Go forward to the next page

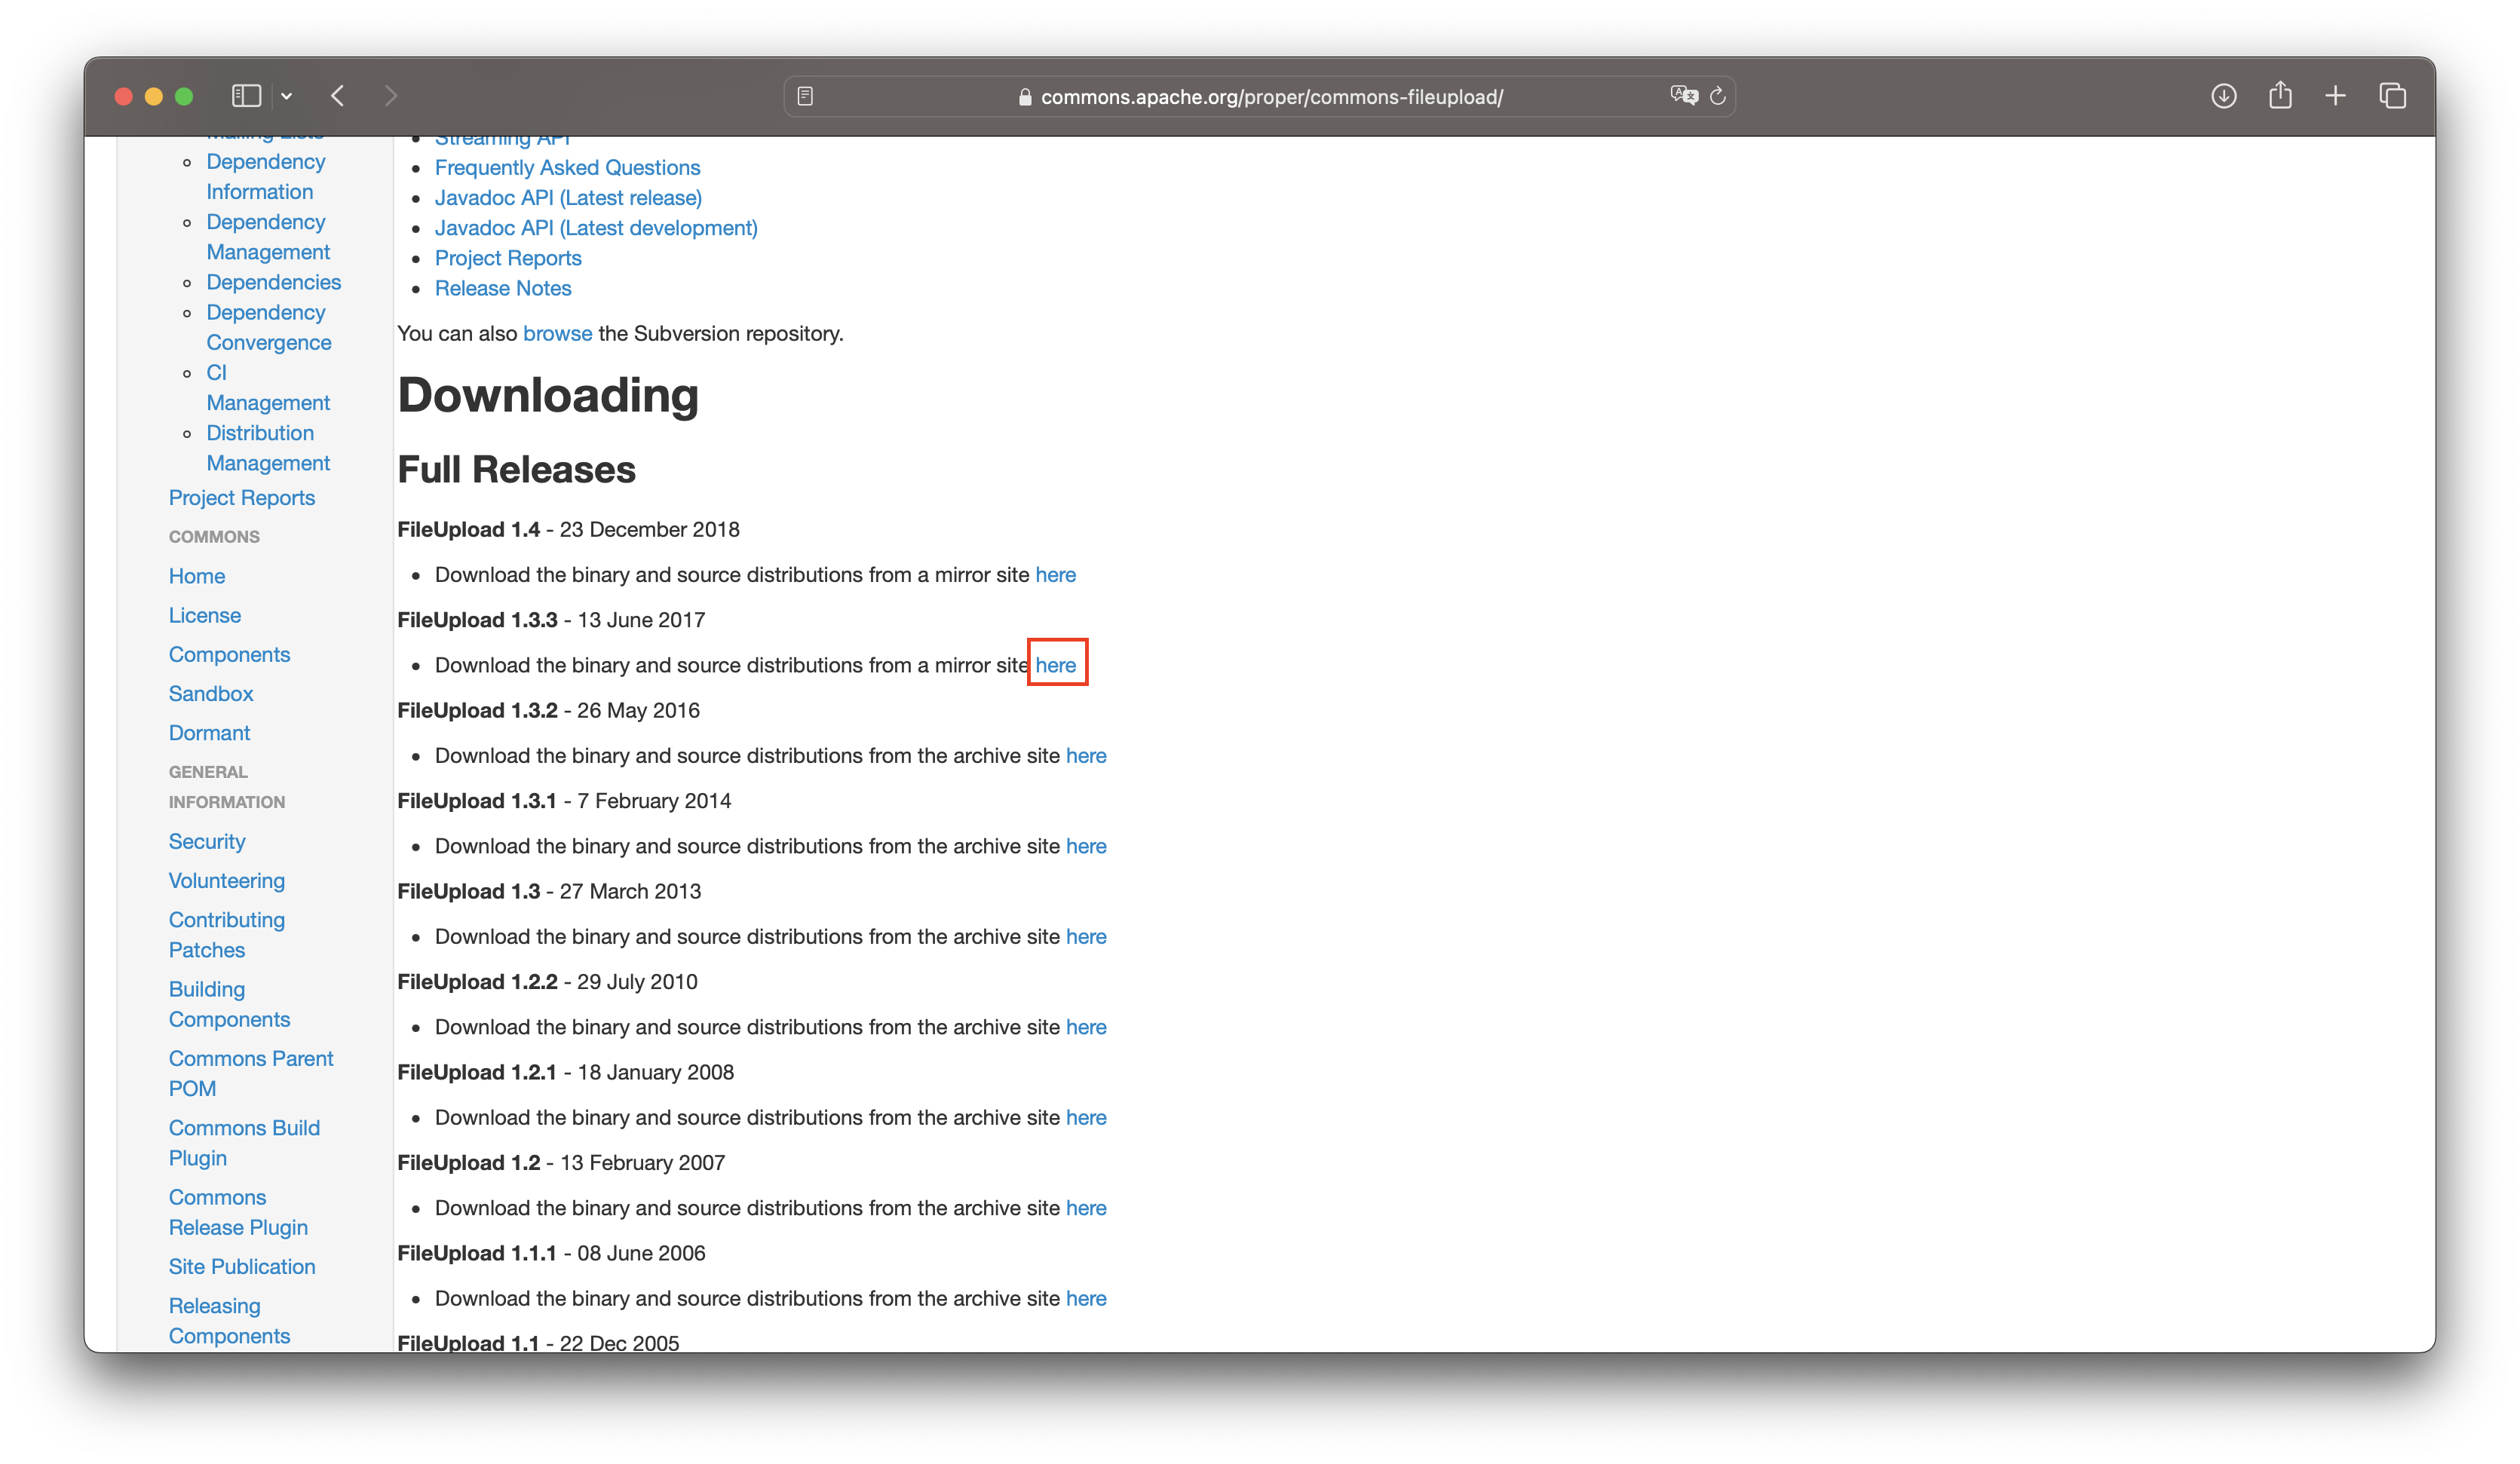[x=391, y=96]
